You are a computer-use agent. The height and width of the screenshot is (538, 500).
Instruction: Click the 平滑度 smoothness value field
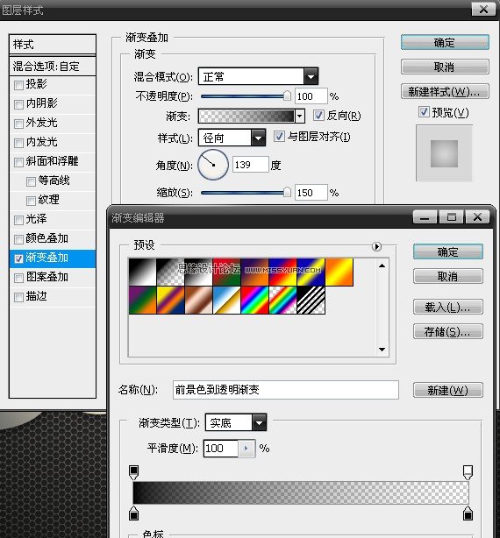tap(221, 449)
